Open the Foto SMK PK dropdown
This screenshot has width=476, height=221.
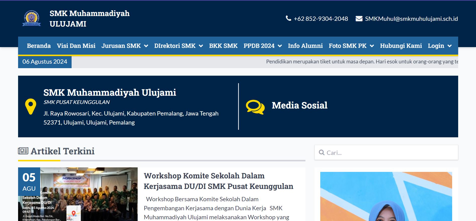pyautogui.click(x=351, y=46)
